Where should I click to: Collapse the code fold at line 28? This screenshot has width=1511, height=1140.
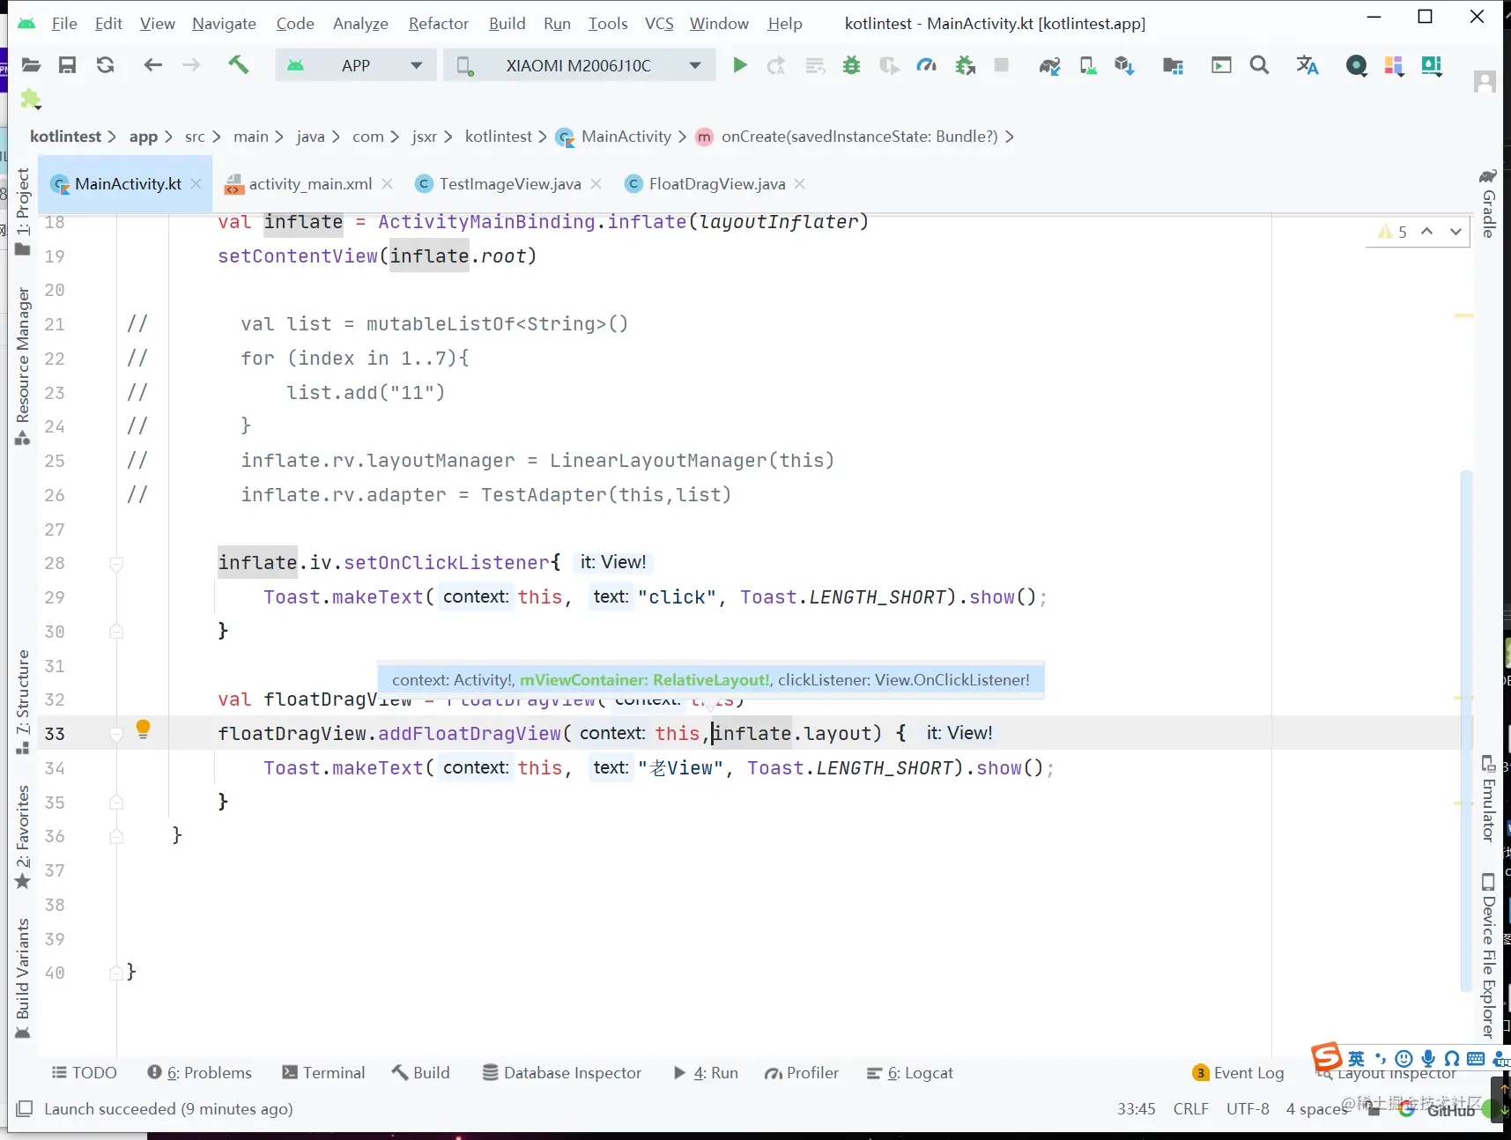(x=116, y=564)
